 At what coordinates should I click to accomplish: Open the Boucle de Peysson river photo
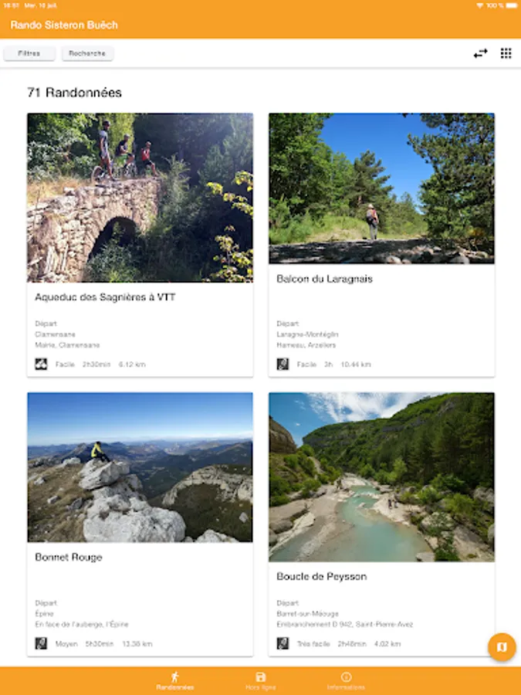[381, 476]
